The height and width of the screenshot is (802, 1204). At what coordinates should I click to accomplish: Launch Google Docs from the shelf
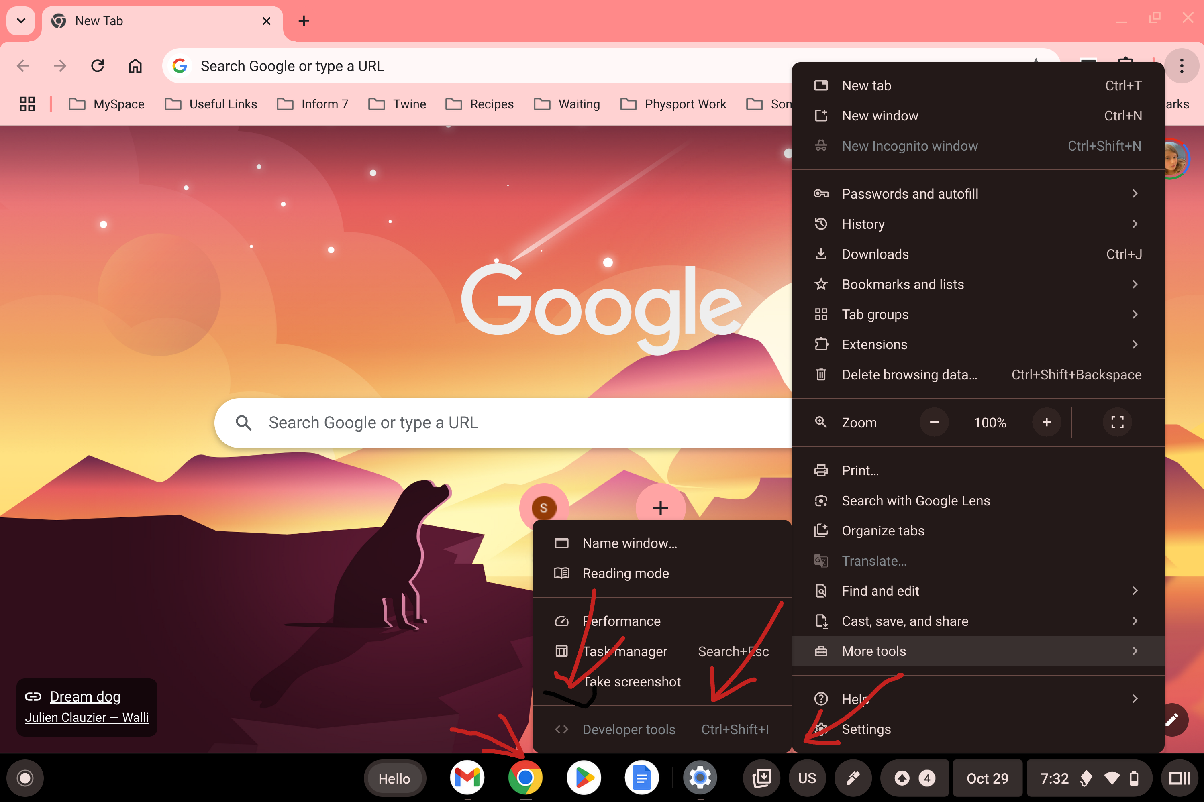[x=642, y=778]
